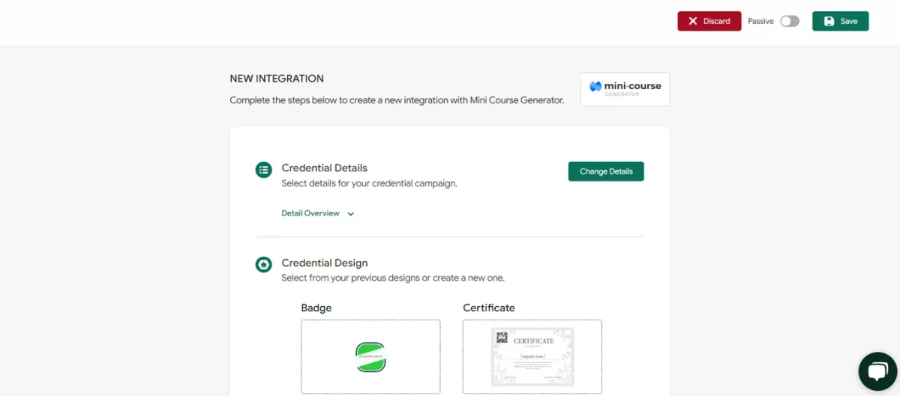Click the 'Select details for your credential campaign' text
This screenshot has height=396, width=900.
pyautogui.click(x=369, y=183)
